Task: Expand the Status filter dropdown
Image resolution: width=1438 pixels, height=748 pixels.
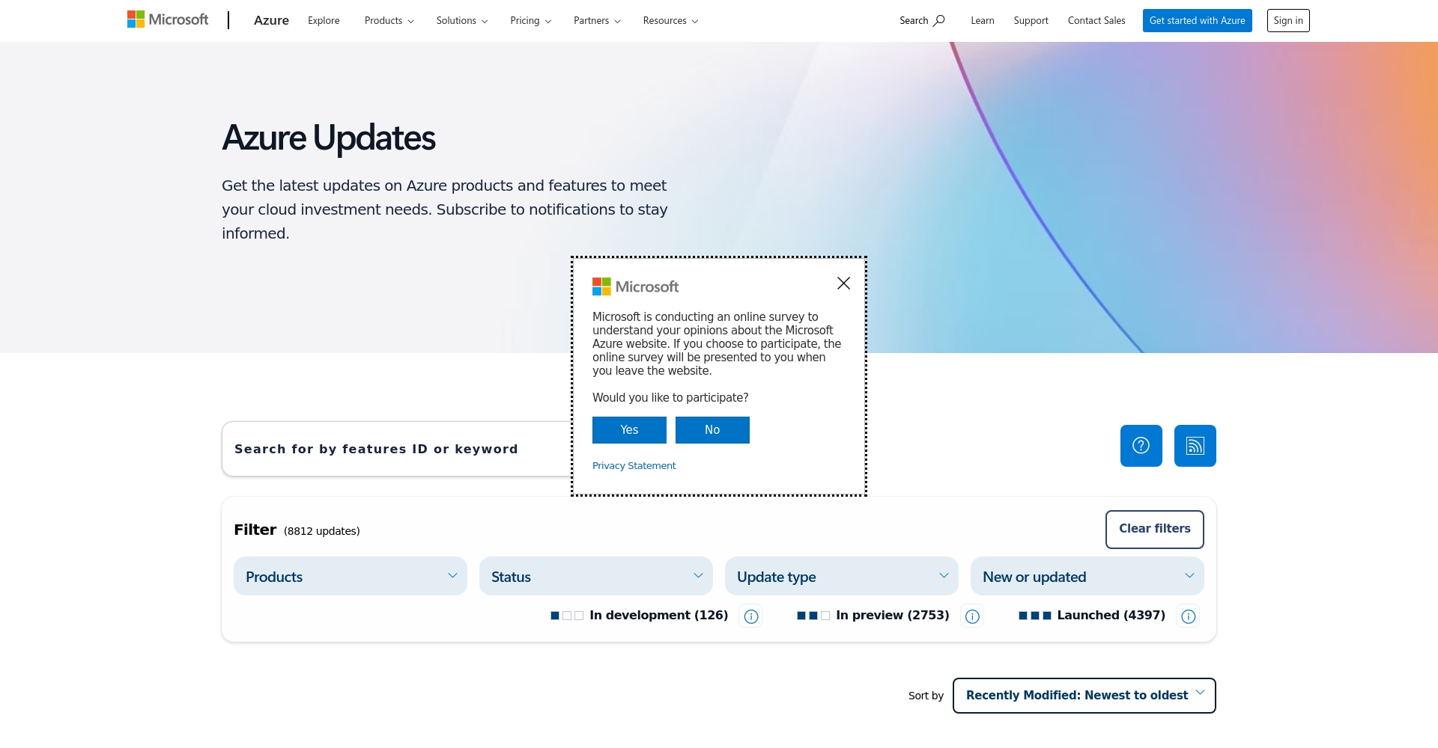Action: (x=596, y=576)
